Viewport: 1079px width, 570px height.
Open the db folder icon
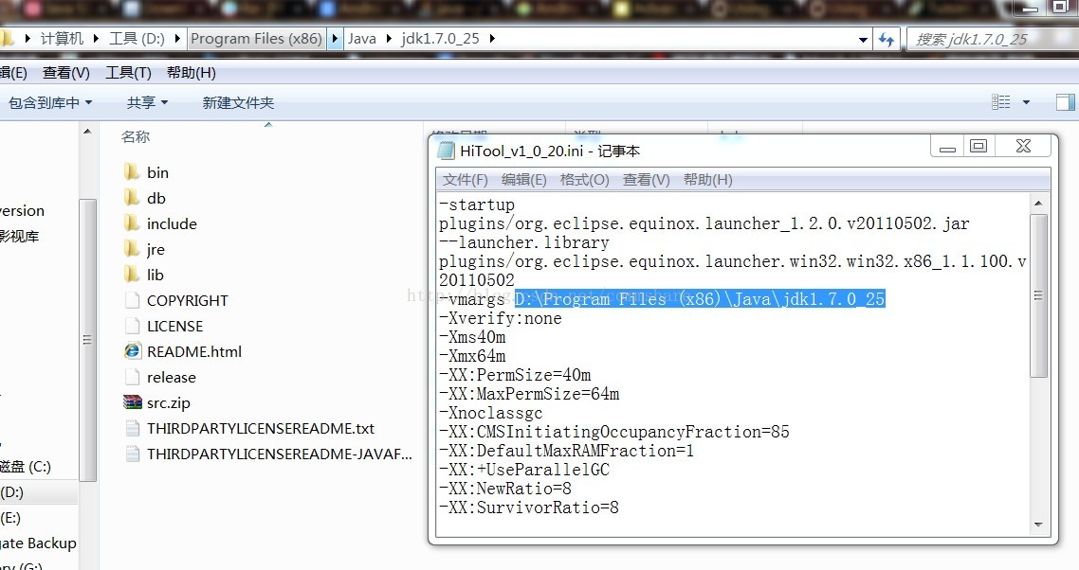point(132,198)
